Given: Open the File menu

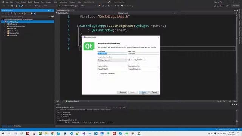Looking at the screenshot, I should (x=7, y=2).
